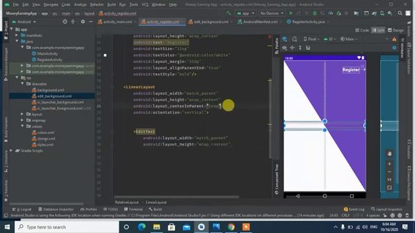Click the design surface layers icon

[285, 39]
